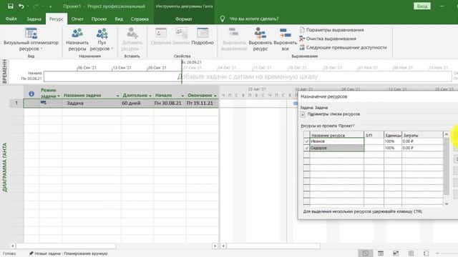The width and height of the screenshot is (458, 257).
Task: Open Leveling Options (Параметры выравнивания)
Action: click(331, 30)
